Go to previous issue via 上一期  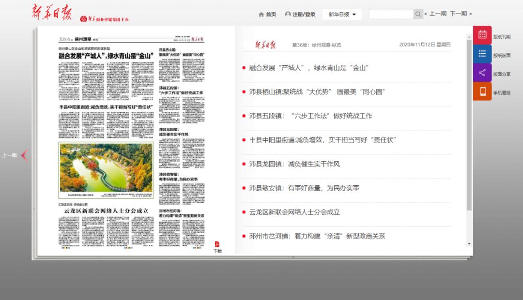pyautogui.click(x=435, y=14)
